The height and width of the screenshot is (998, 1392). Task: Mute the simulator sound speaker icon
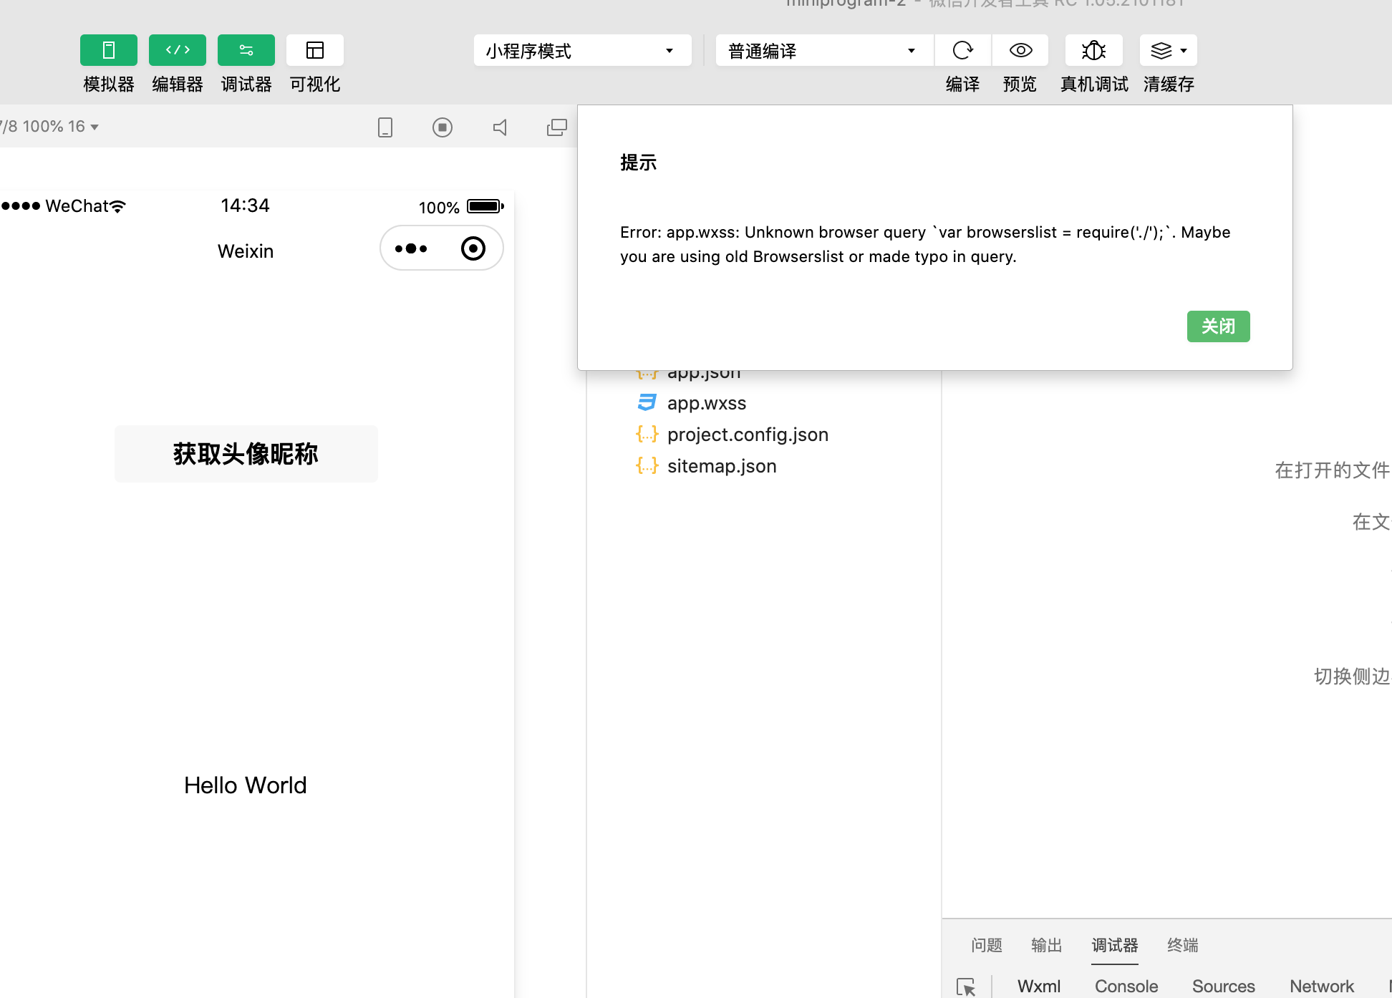500,127
